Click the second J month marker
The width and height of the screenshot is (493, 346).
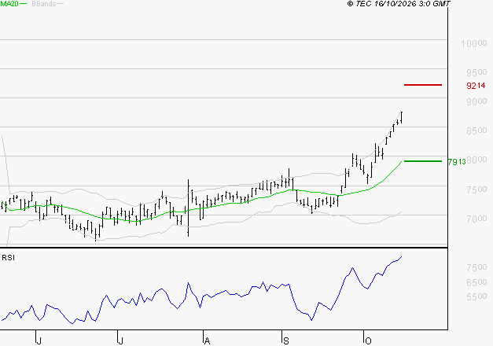120,340
